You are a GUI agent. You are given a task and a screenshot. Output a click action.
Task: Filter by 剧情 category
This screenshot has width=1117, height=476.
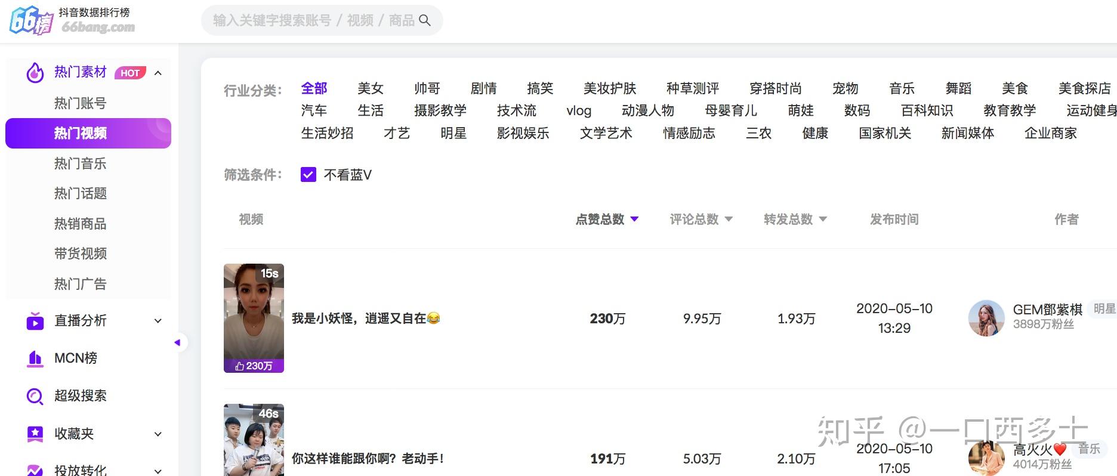point(483,88)
